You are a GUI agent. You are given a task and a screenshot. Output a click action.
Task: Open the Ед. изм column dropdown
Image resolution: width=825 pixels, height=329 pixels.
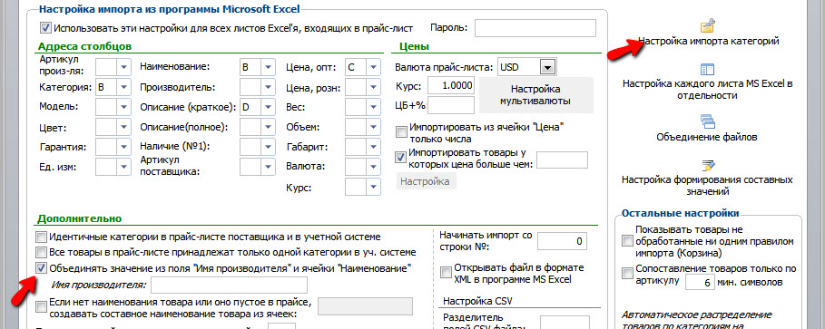pos(123,167)
